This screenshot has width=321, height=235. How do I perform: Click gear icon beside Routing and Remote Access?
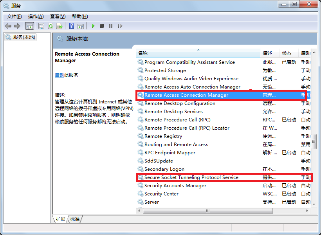pyautogui.click(x=141, y=144)
